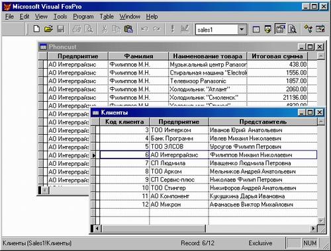Click the AutoForm Wizard toolbar icon

click(x=308, y=29)
